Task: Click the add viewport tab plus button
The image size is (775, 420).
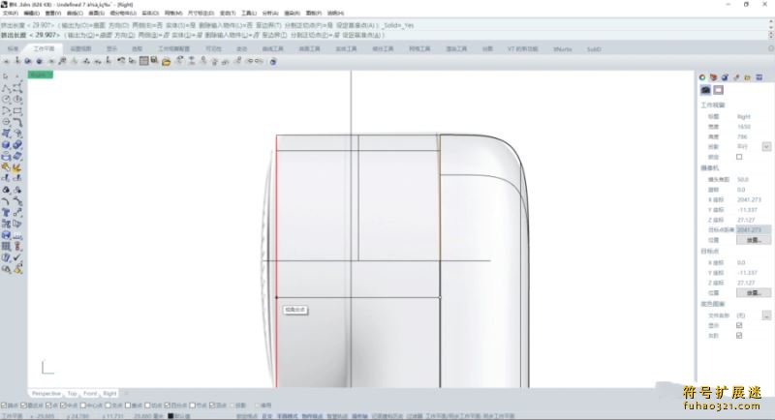Action: click(127, 393)
